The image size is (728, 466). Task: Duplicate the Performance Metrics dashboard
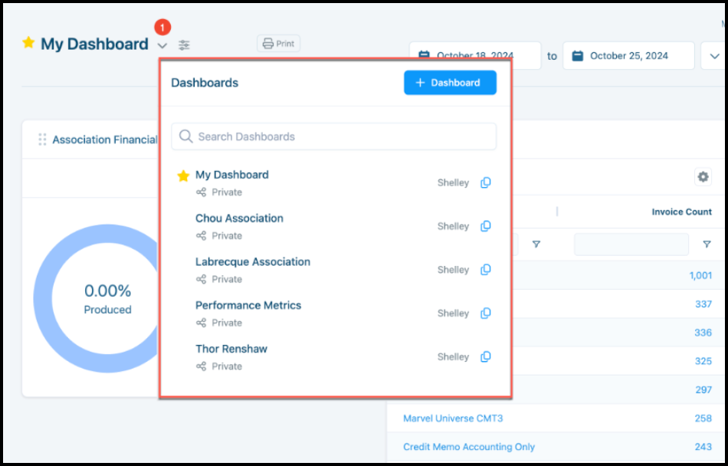click(x=485, y=313)
